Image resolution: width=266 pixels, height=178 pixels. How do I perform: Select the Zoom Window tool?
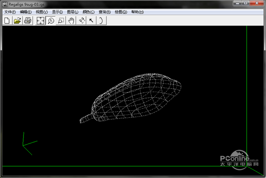(61, 20)
